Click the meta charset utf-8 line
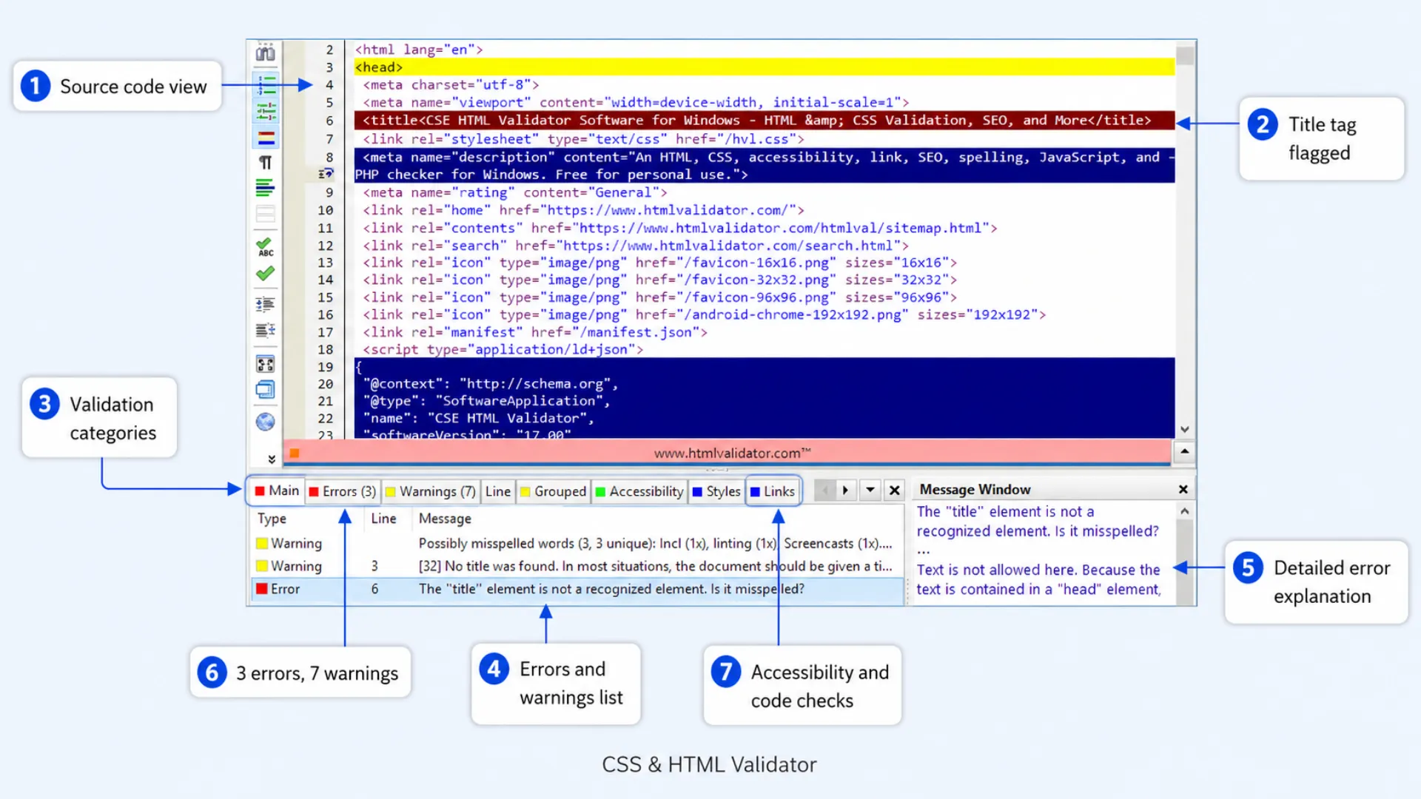 coord(451,85)
